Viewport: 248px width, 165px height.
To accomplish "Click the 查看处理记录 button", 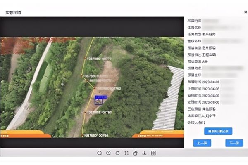I will [218, 131].
